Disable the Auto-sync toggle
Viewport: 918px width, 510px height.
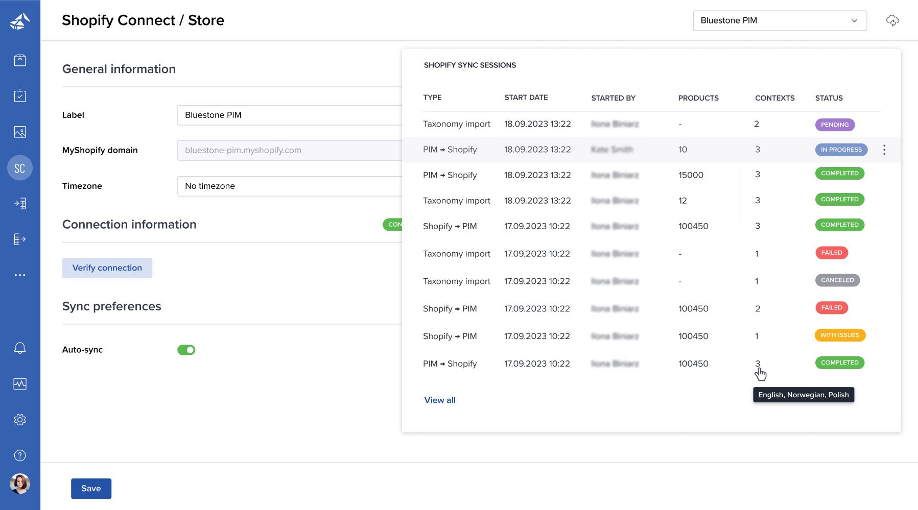[186, 350]
